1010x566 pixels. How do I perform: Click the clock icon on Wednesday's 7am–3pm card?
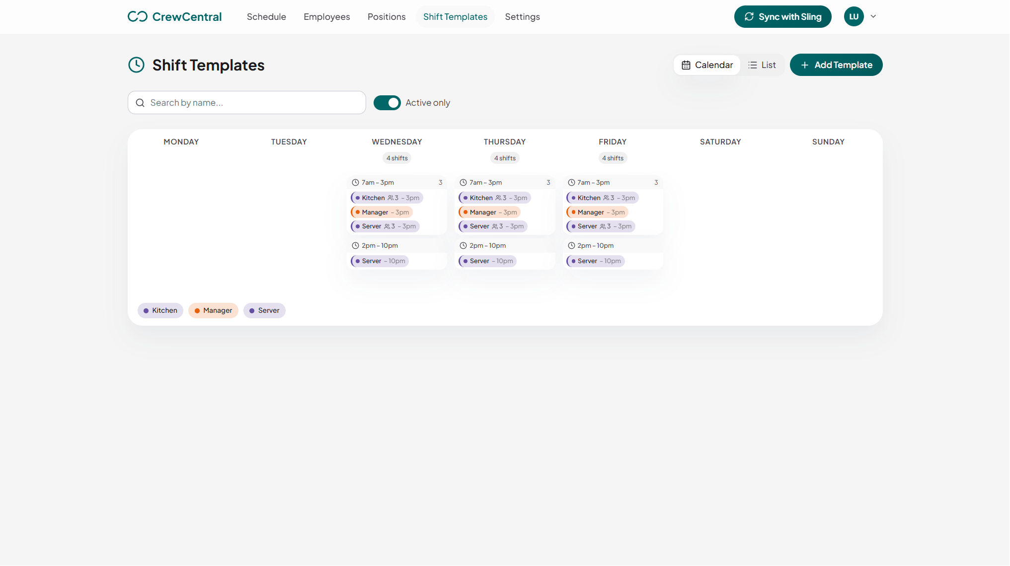click(355, 182)
